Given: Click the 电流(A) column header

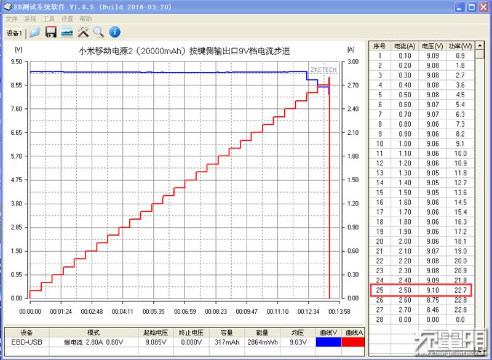Looking at the screenshot, I should pyautogui.click(x=405, y=46).
